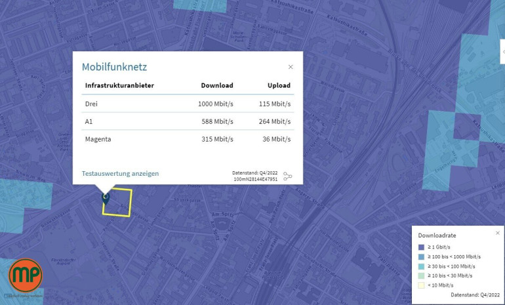The height and width of the screenshot is (305, 505).
Task: Close the Mobilfunknetz popup
Action: tap(291, 67)
